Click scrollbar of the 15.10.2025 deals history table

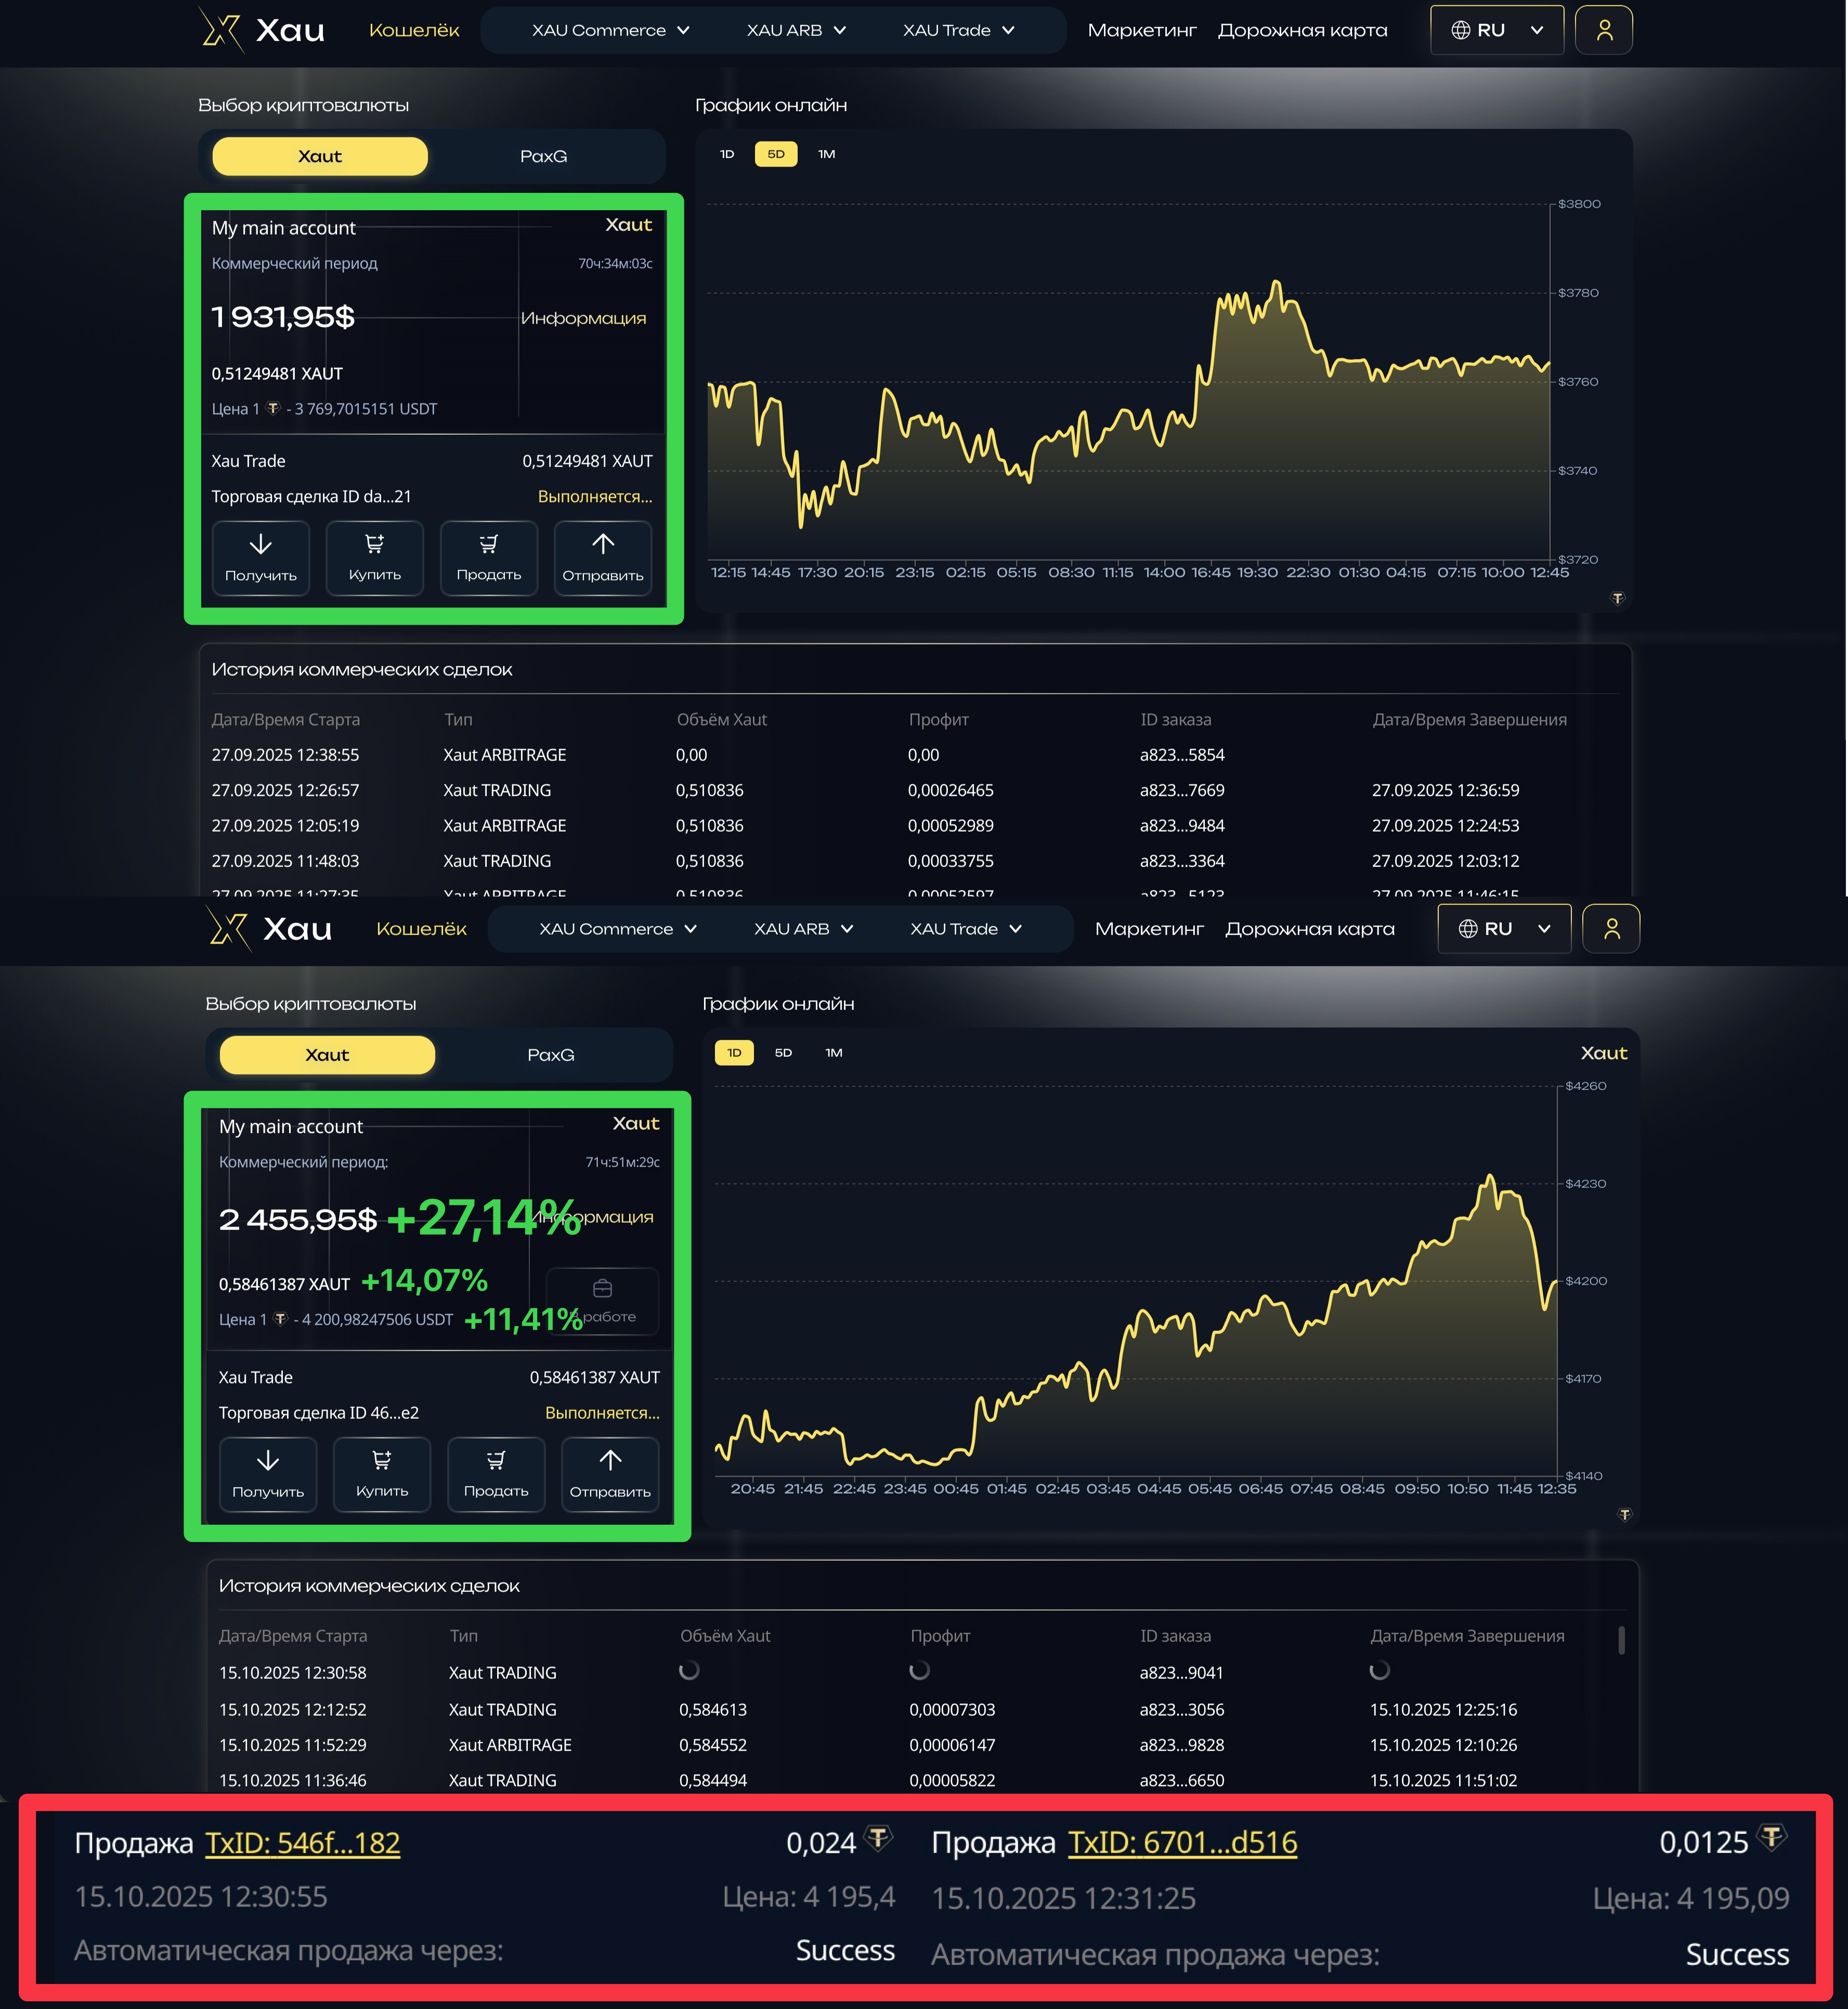[1621, 1640]
